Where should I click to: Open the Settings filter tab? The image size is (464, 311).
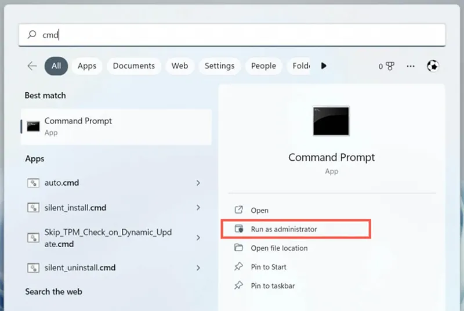pos(219,66)
